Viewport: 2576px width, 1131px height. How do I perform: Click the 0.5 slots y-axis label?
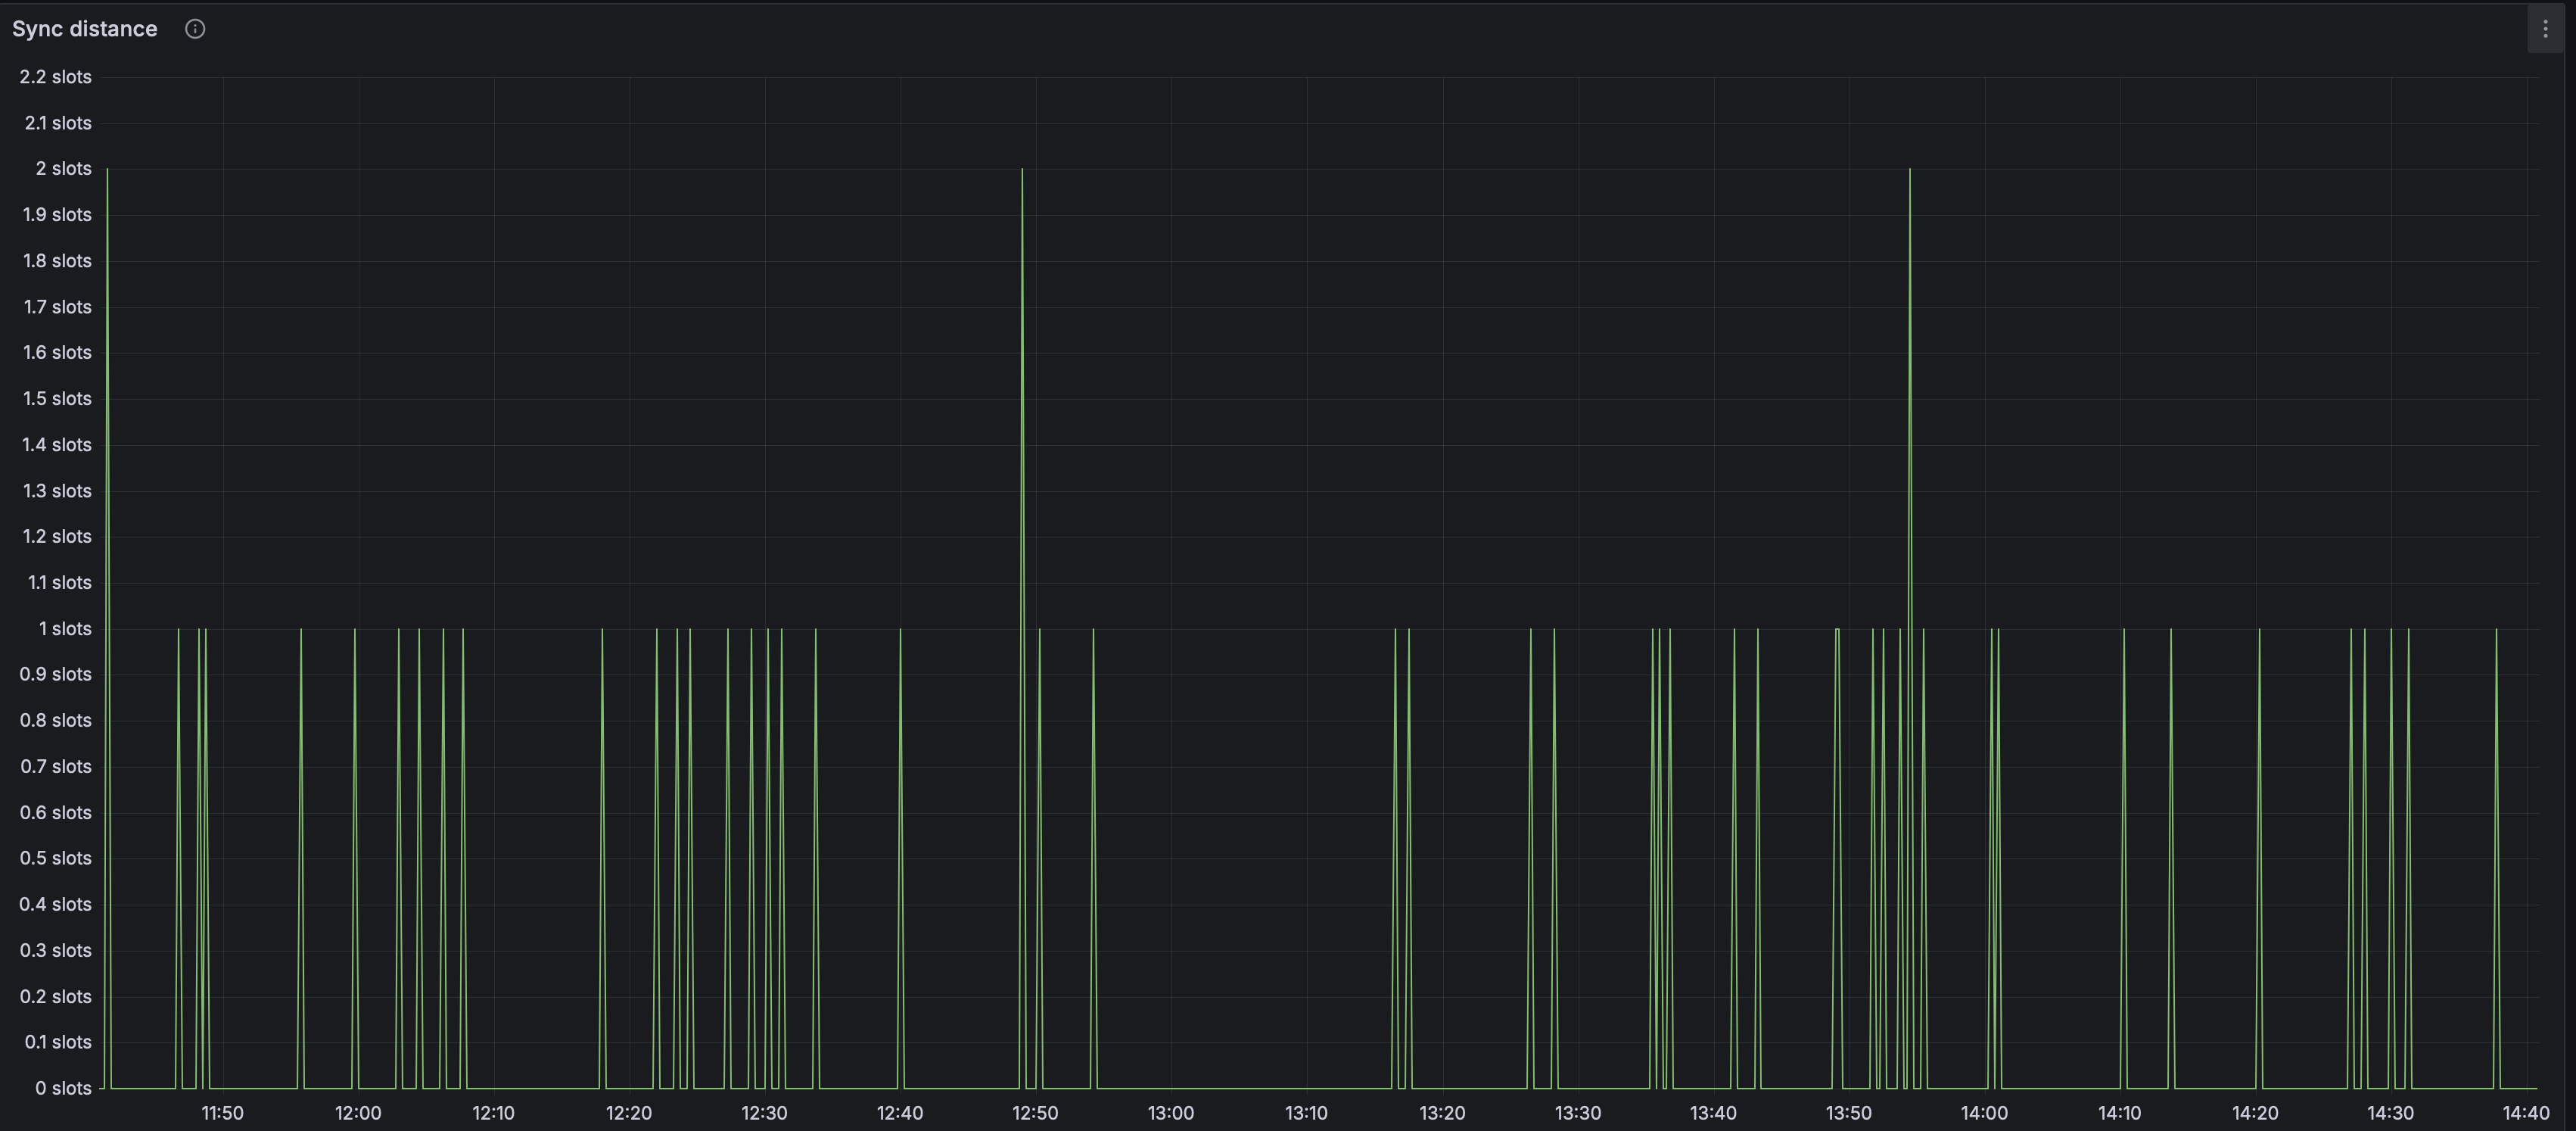pos(56,858)
